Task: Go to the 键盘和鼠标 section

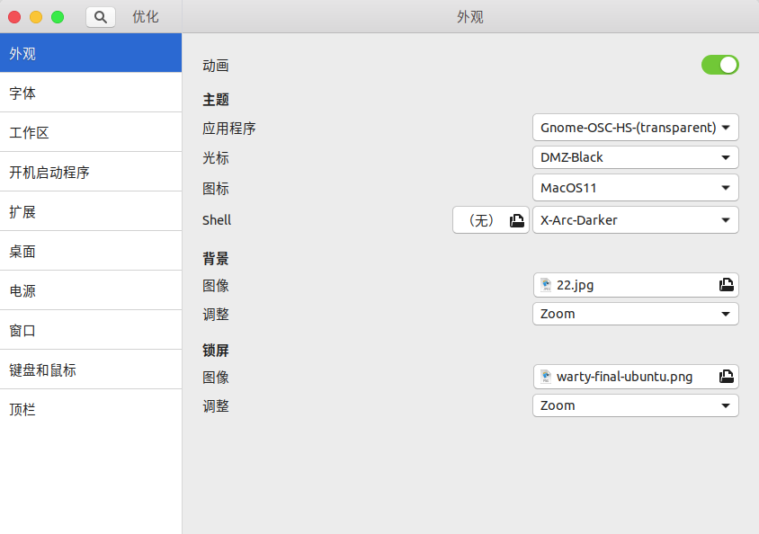Action: pyautogui.click(x=91, y=370)
